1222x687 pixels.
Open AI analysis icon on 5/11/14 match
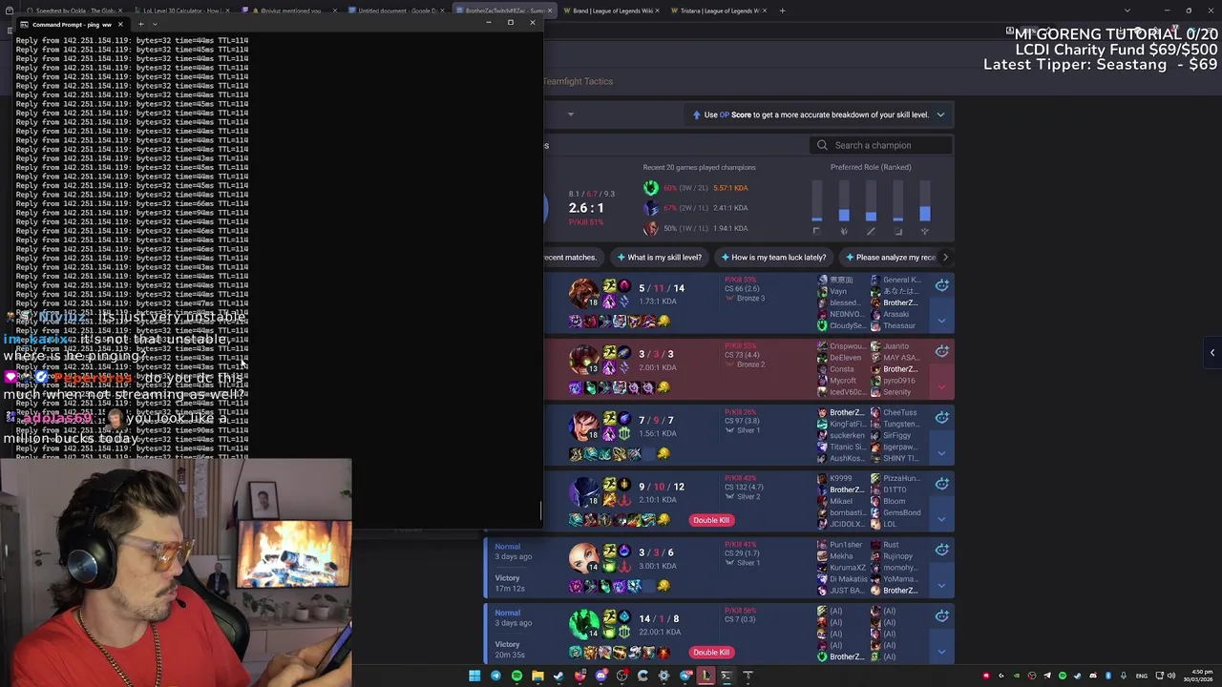pos(941,285)
